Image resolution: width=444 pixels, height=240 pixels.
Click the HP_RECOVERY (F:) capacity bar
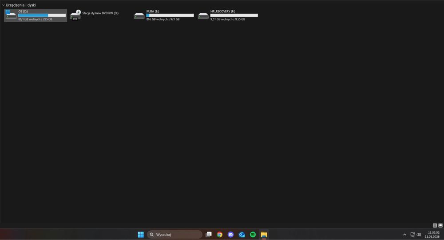click(234, 15)
